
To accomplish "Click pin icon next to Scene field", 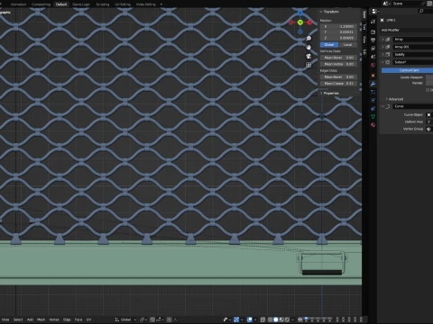I will pos(423,4).
